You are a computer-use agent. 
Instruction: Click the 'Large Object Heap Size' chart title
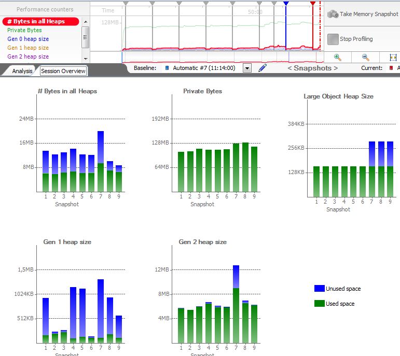[x=338, y=96]
